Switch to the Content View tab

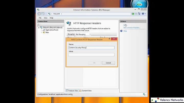point(85,91)
